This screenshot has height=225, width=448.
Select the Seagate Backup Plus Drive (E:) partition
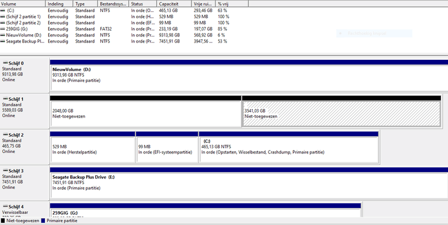[249, 183]
